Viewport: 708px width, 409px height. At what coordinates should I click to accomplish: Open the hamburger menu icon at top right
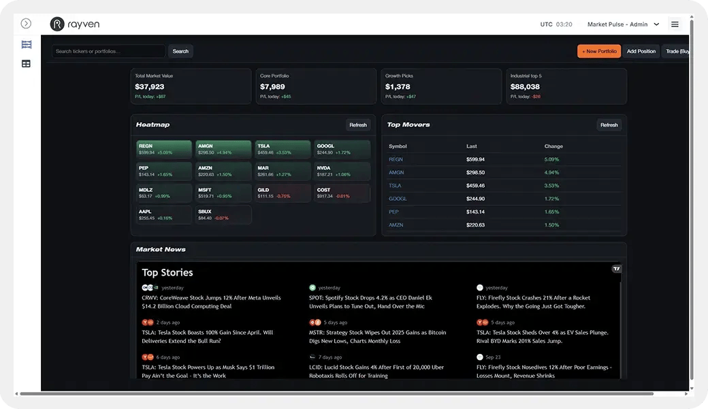click(x=675, y=24)
